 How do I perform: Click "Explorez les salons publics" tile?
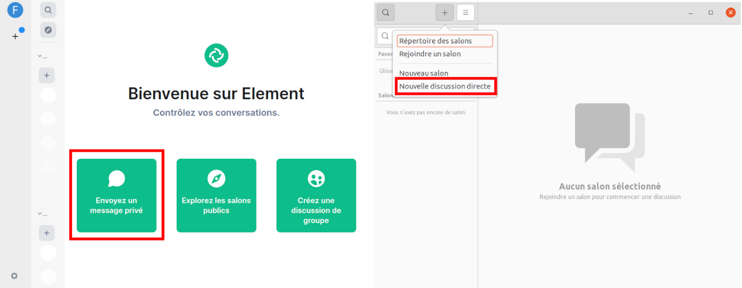[216, 195]
